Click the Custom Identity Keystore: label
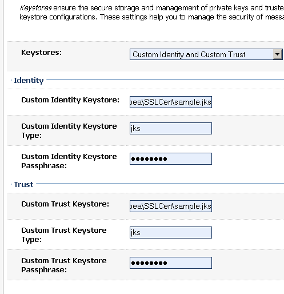 click(x=70, y=100)
